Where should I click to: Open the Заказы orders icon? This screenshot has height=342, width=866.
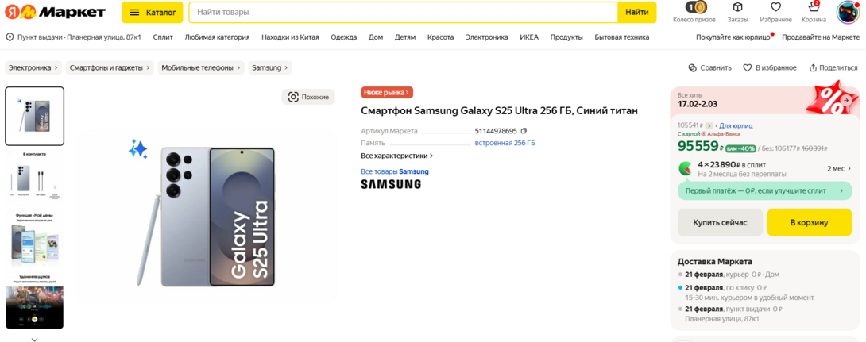[x=737, y=8]
